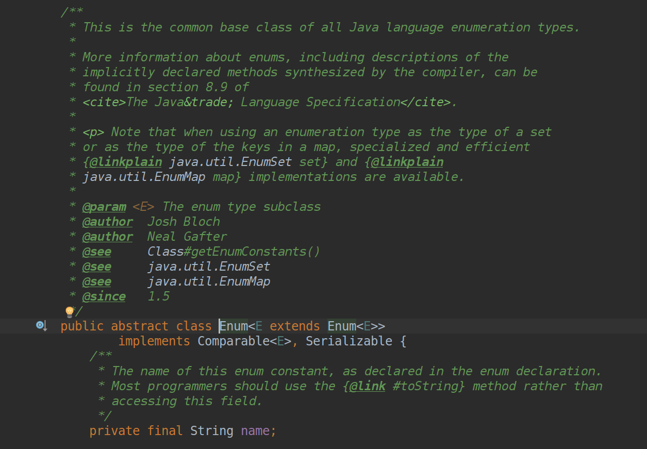This screenshot has height=449, width=647.
Task: Follow the java.util.EnumMap reference after @see
Action: tap(209, 281)
